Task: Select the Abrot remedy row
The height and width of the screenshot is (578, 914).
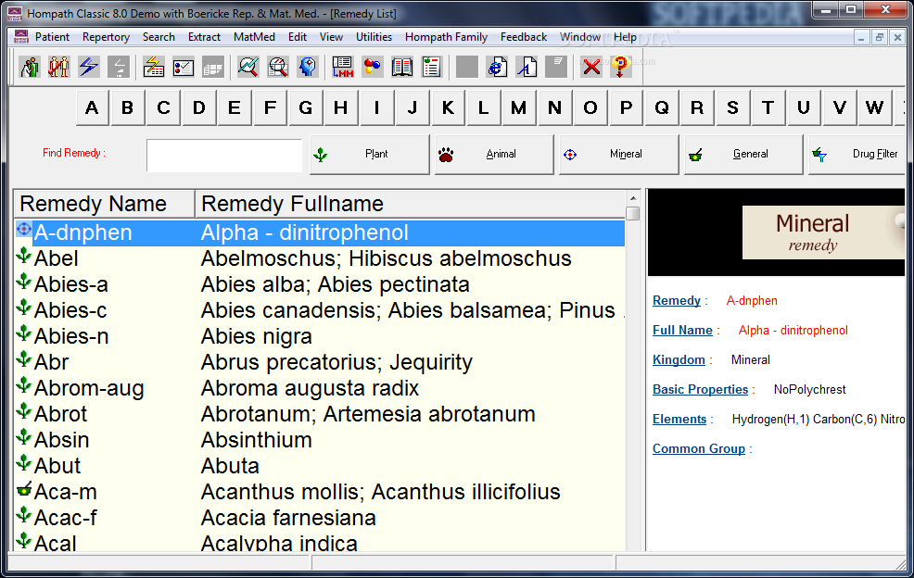Action: click(320, 414)
